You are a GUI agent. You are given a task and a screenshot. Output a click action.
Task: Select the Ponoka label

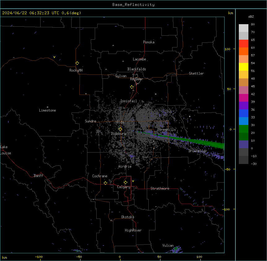[149, 42]
